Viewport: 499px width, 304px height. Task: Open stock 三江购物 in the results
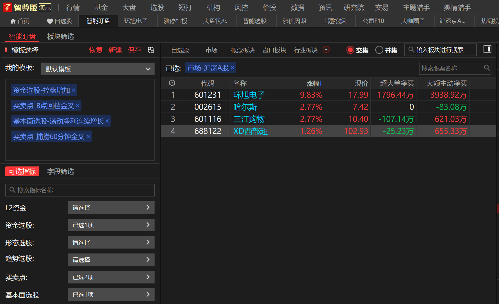pos(249,119)
